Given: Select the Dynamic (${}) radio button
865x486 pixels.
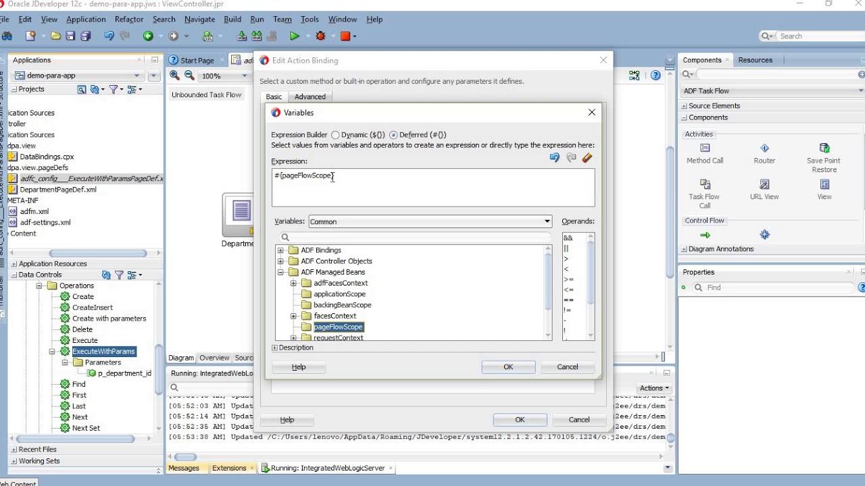Looking at the screenshot, I should 335,135.
